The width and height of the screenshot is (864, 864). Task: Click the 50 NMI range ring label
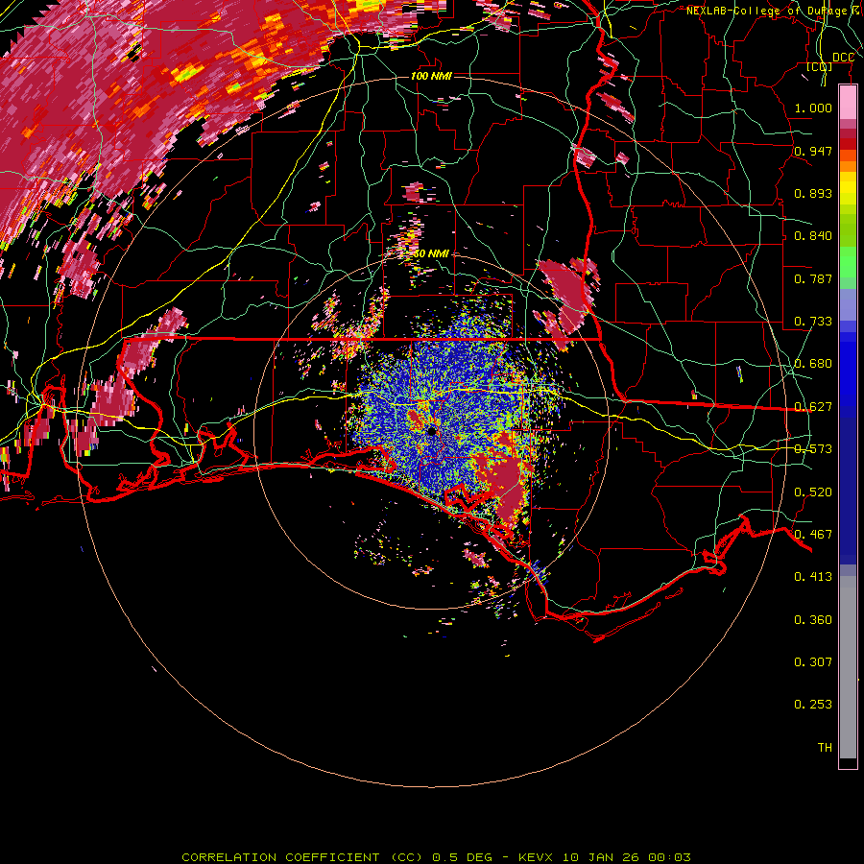pos(431,253)
